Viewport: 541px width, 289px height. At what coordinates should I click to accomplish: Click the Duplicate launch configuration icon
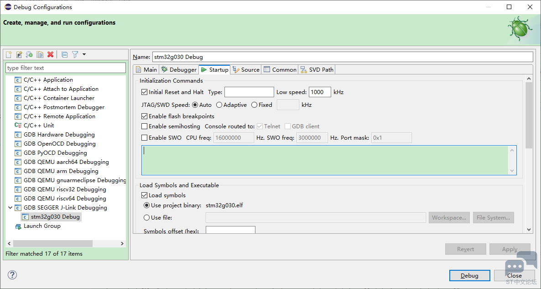point(40,54)
